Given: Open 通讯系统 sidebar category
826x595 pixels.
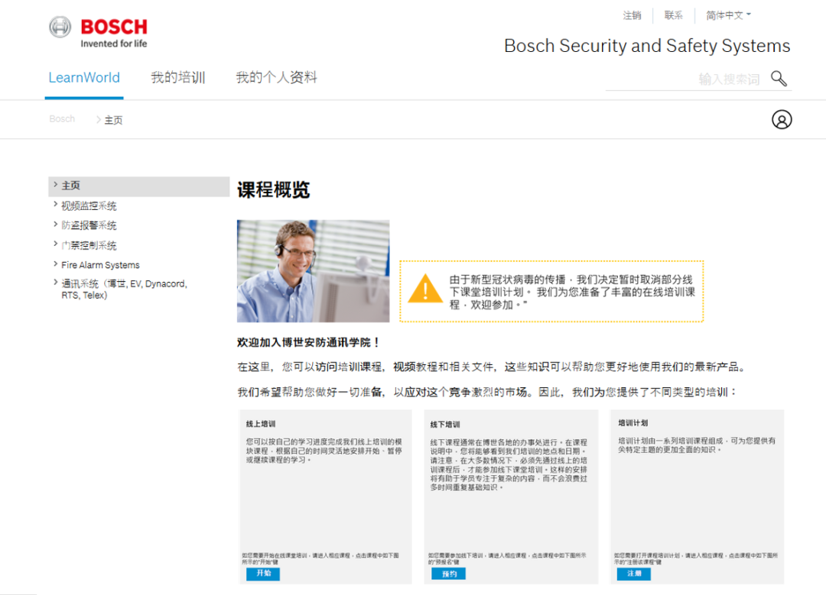Looking at the screenshot, I should (124, 289).
